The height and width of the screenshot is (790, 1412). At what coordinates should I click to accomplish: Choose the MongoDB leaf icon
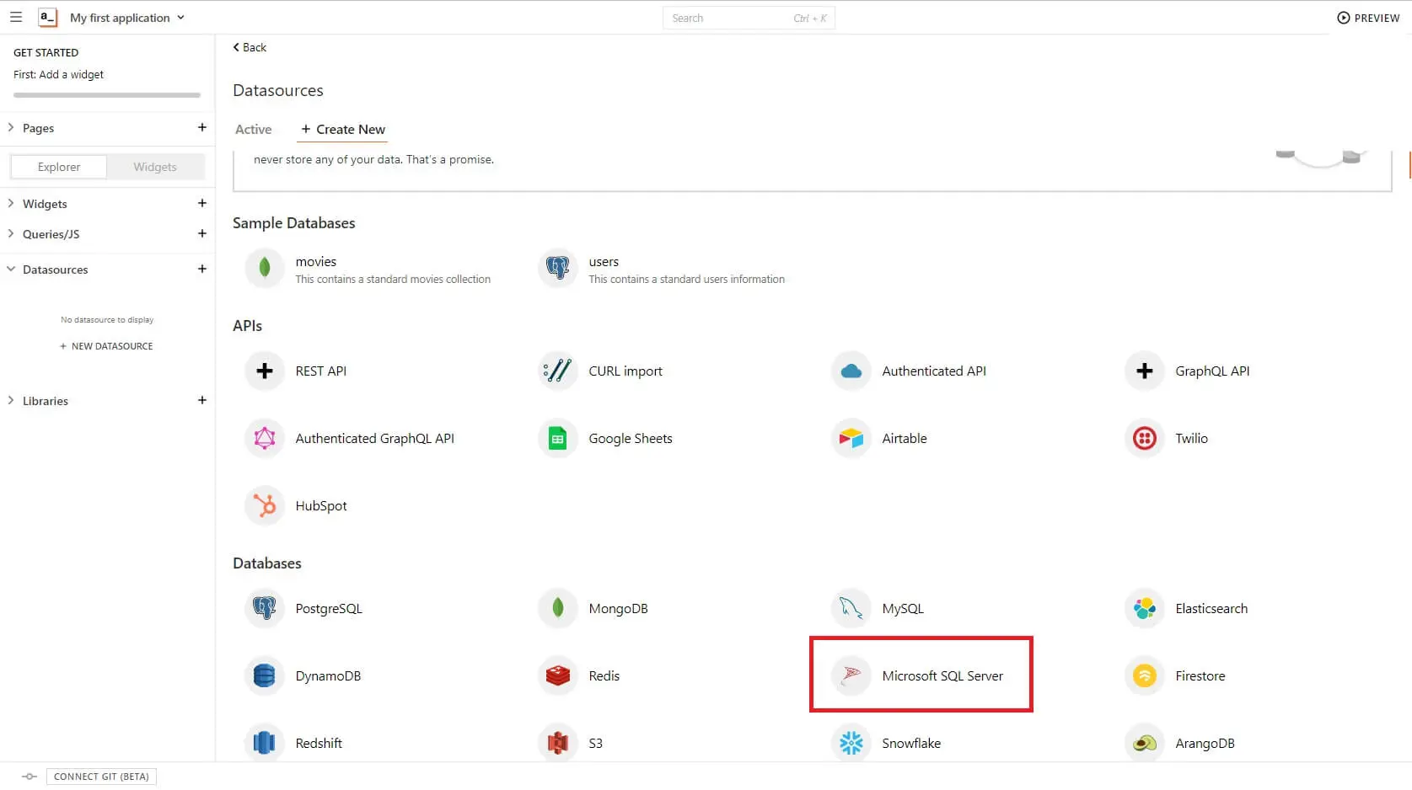coord(558,608)
